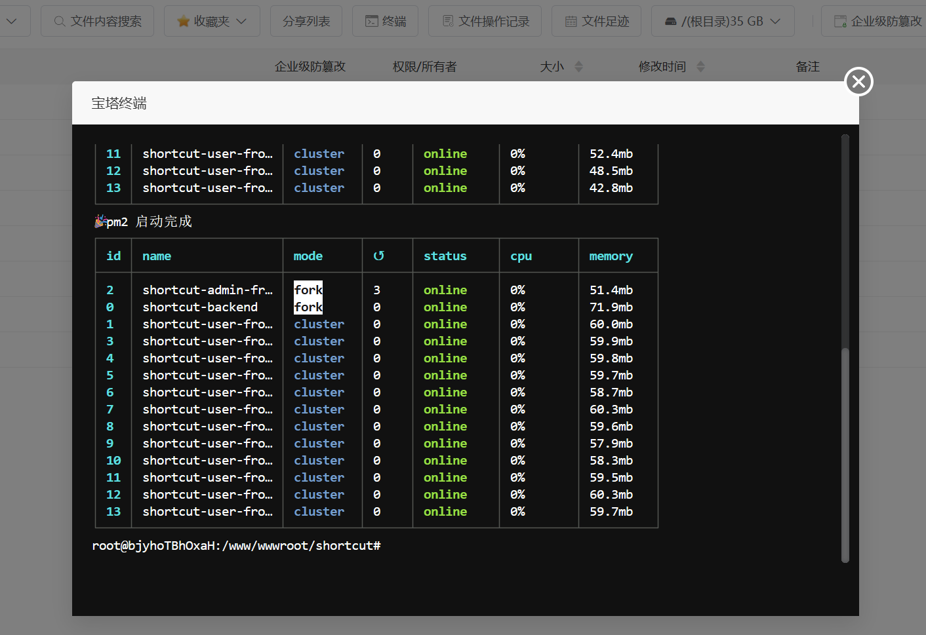
Task: Click the highlighted fork of shortcut-admin-fr… row
Action: [x=308, y=290]
